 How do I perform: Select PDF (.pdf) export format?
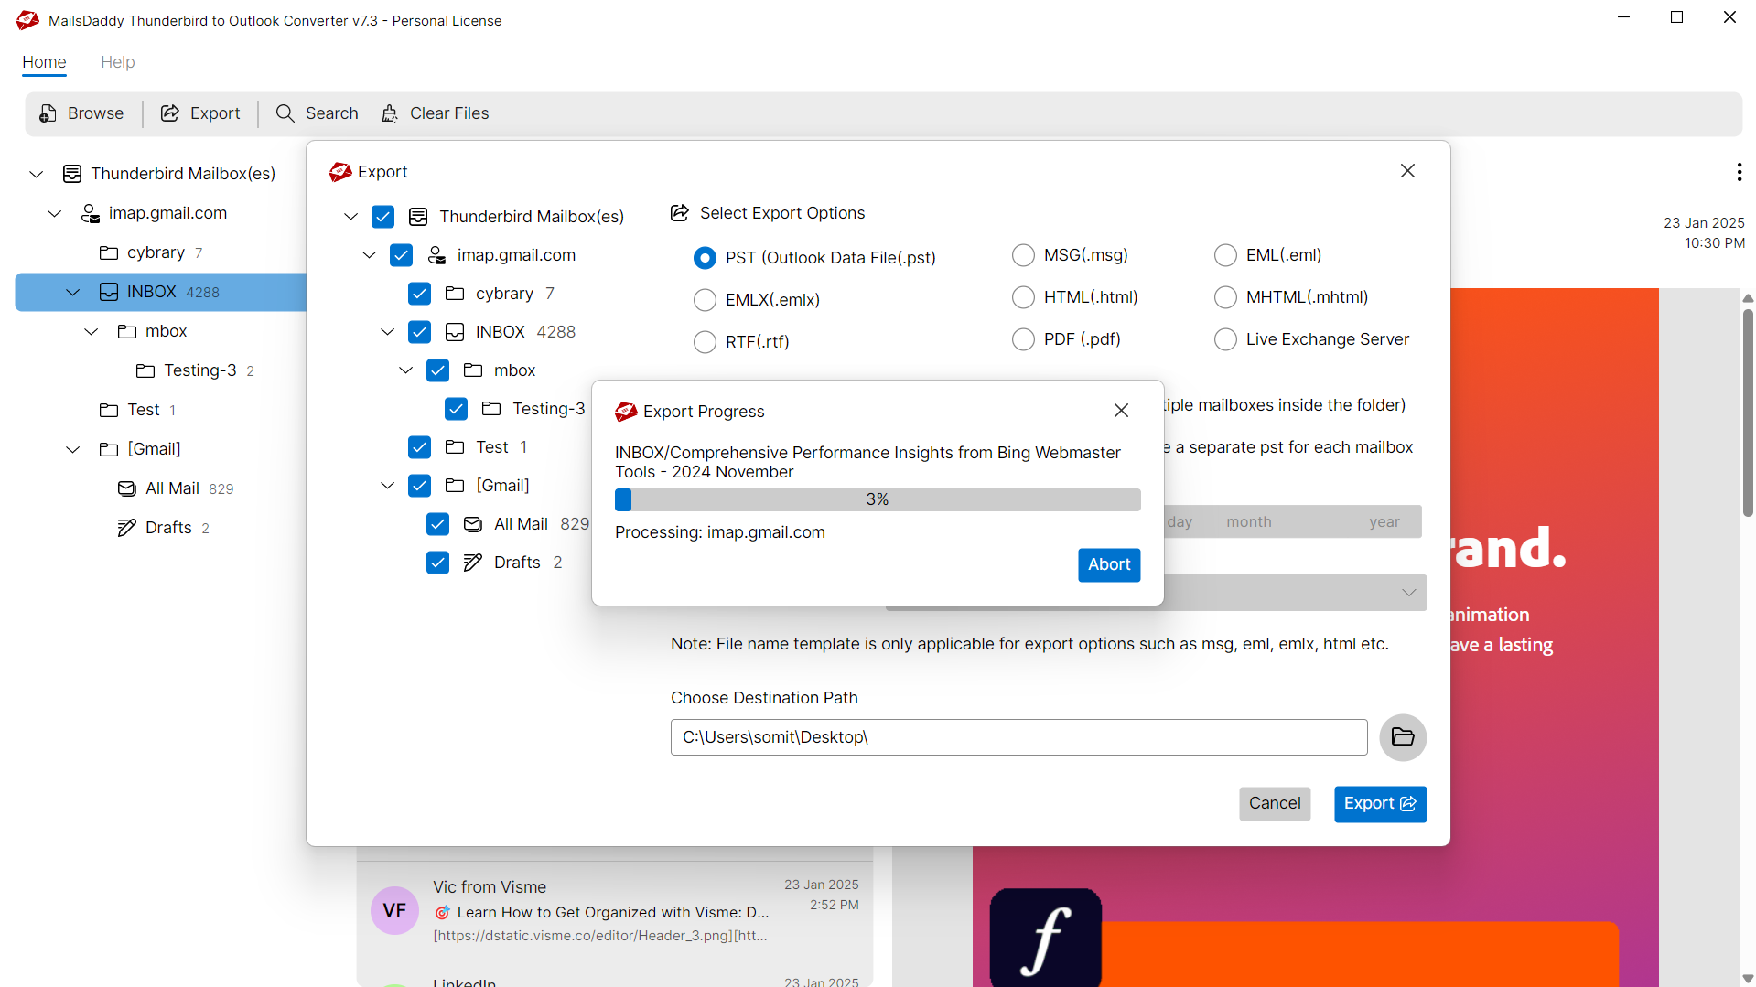pyautogui.click(x=1023, y=339)
